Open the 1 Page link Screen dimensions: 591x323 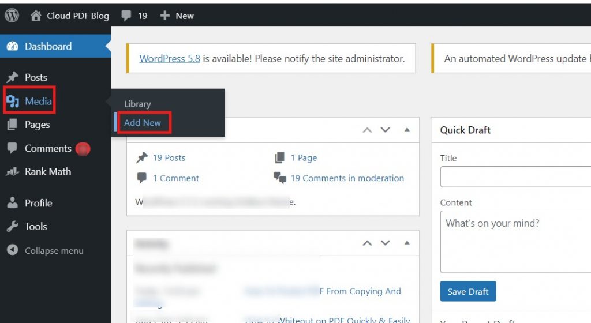[x=304, y=157]
